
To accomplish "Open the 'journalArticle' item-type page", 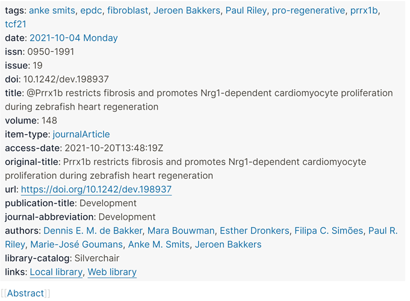I will click(x=81, y=134).
